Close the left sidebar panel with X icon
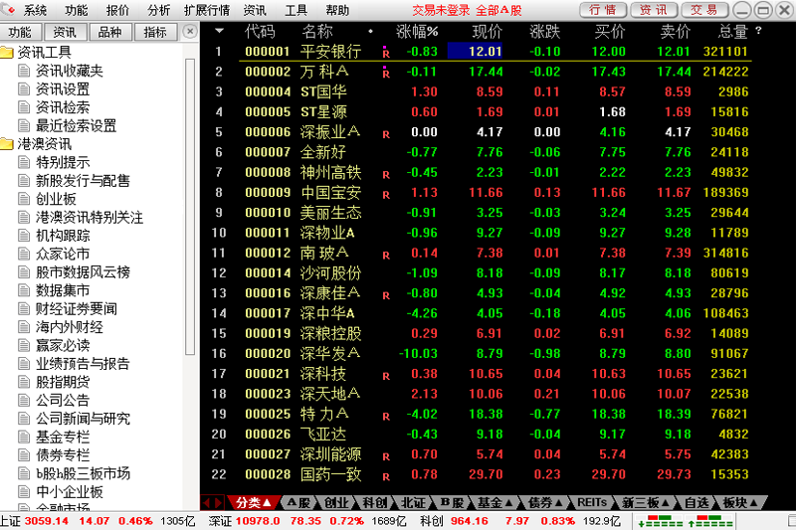 click(189, 32)
